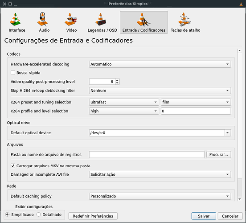The width and height of the screenshot is (246, 223).
Task: Open the Interface cone icon
Action: (x=15, y=20)
